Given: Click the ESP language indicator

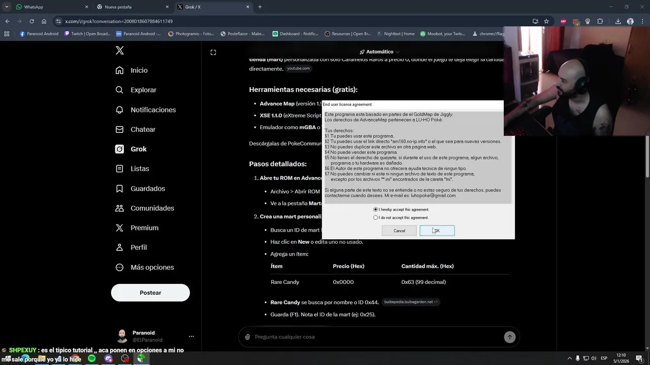Looking at the screenshot, I should 604,358.
